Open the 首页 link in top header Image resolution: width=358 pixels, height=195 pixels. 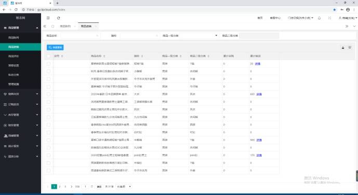point(260,18)
